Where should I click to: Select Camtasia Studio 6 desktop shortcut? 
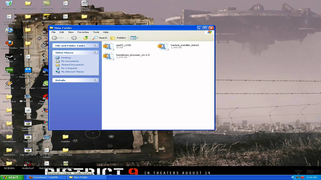click(47, 6)
